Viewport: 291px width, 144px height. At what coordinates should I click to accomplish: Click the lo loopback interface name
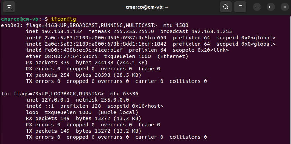(x=4, y=94)
